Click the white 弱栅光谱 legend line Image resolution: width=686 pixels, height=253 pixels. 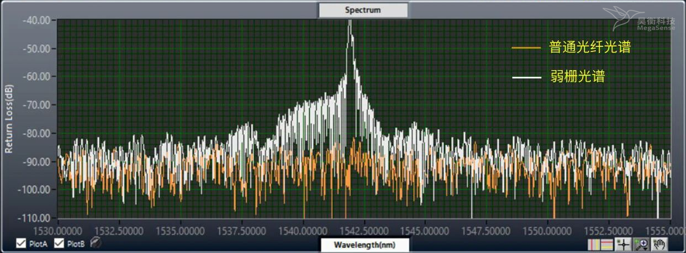click(526, 78)
